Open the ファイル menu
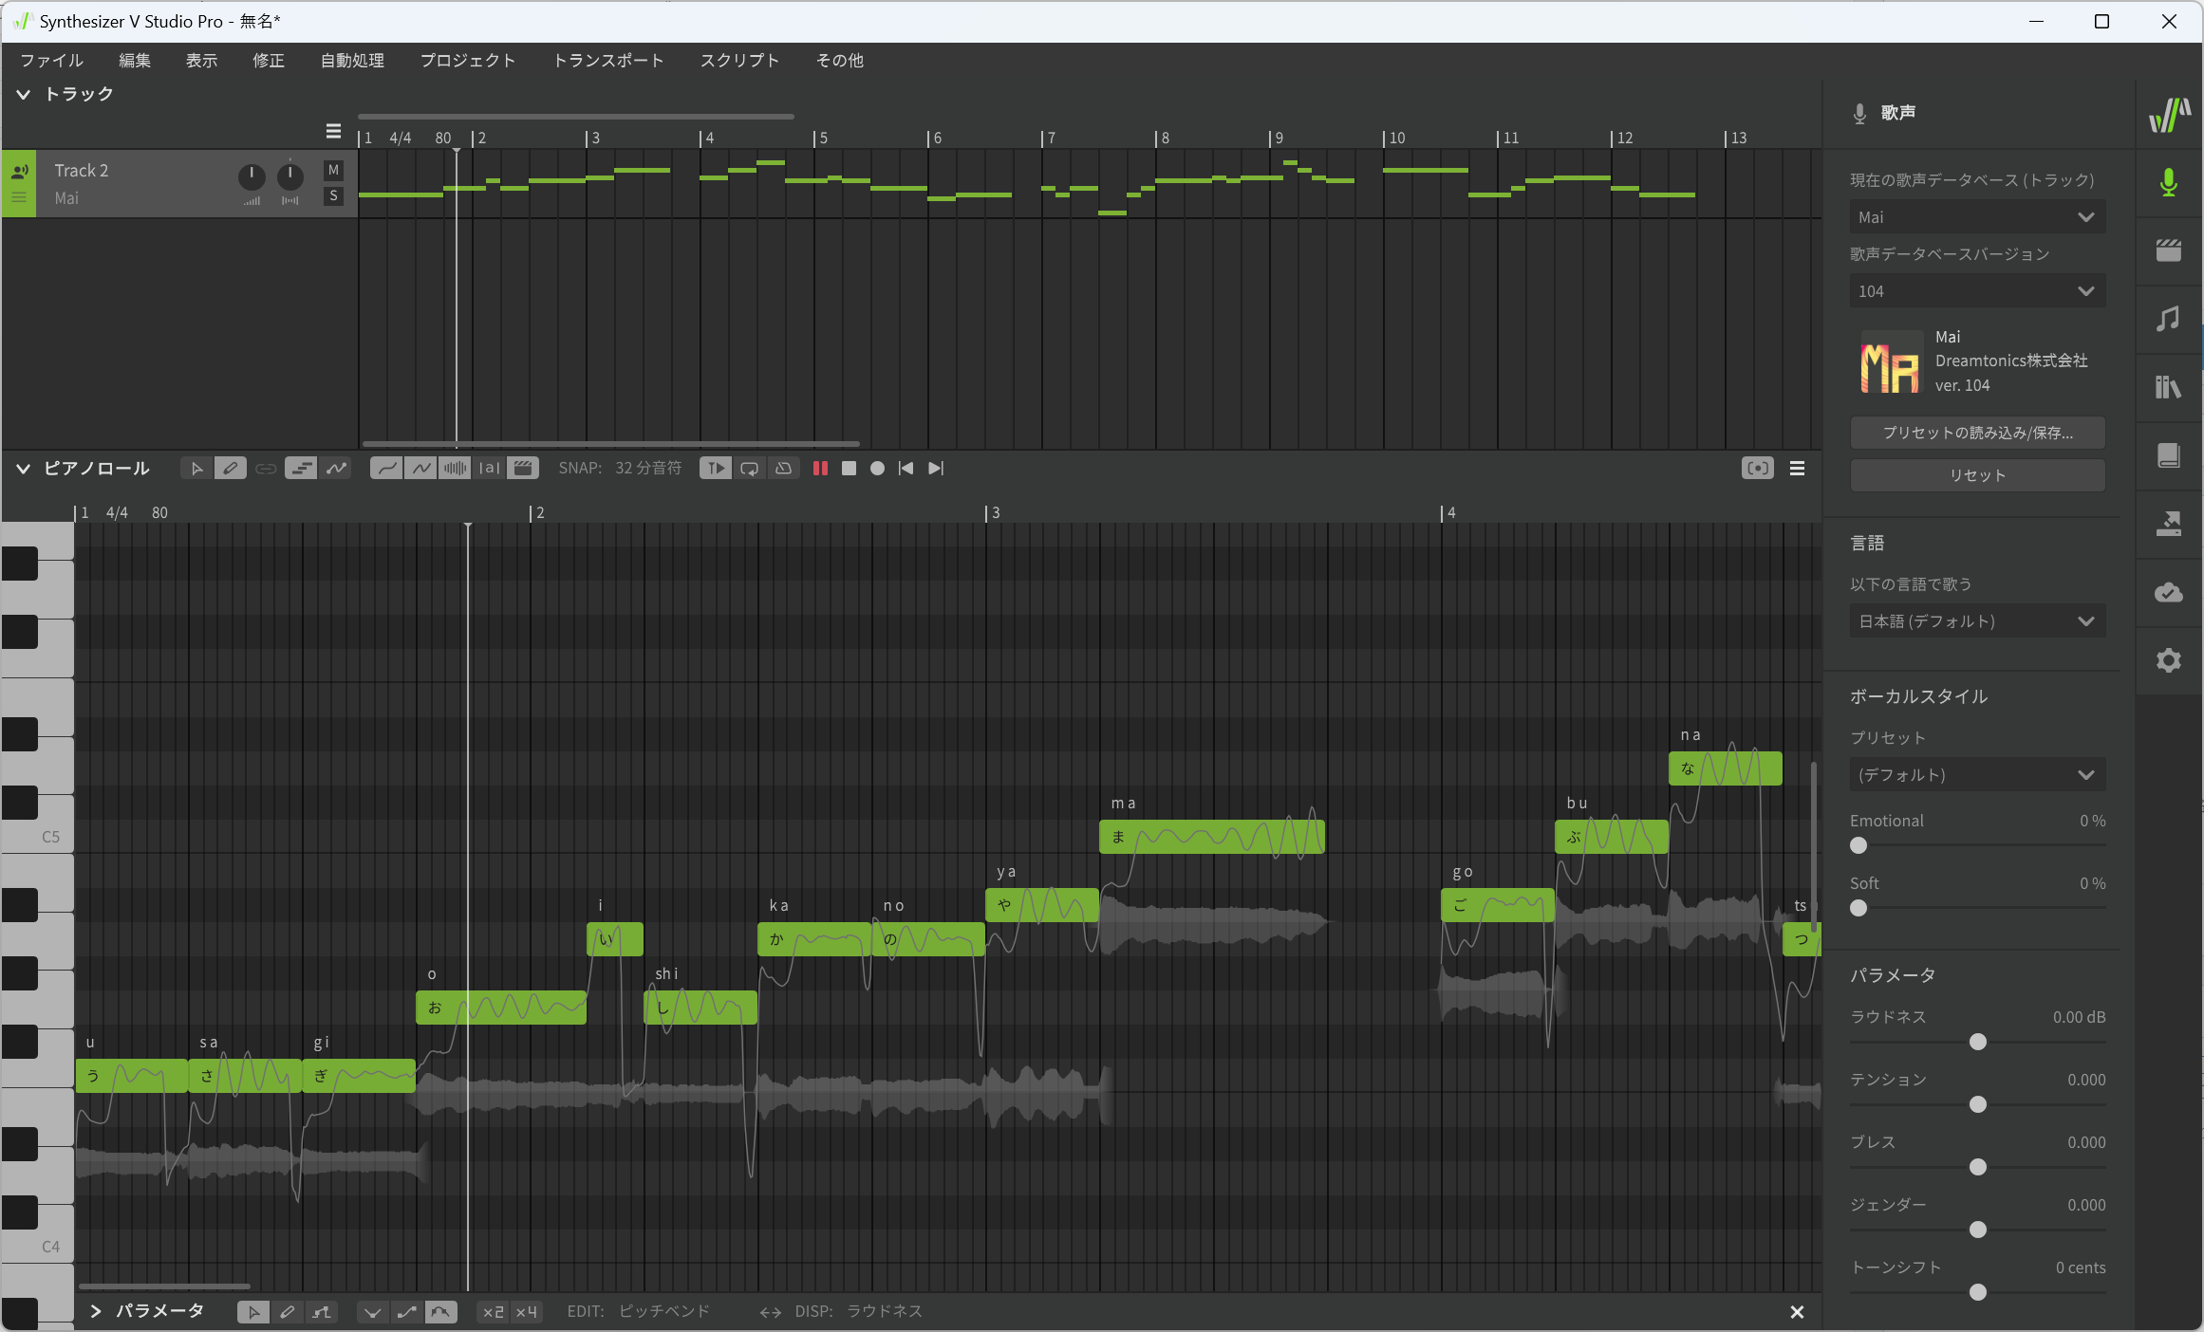Image resolution: width=2204 pixels, height=1332 pixels. point(52,61)
